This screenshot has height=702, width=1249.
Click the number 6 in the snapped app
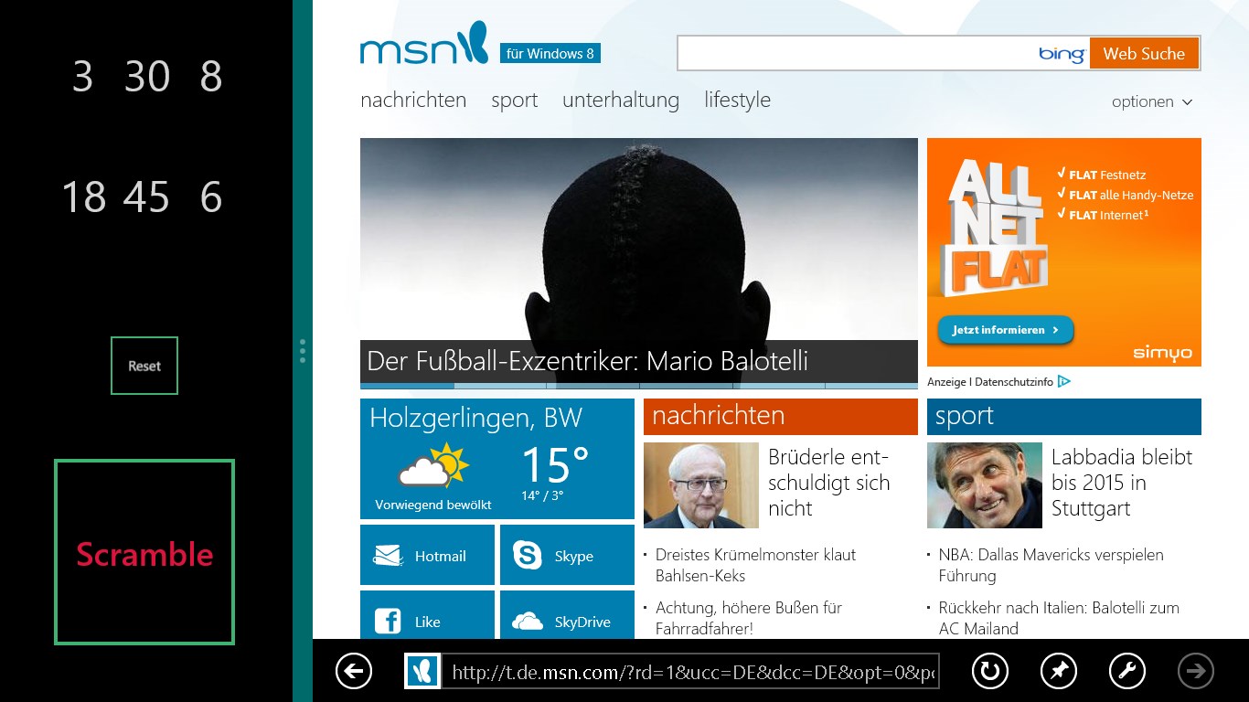pos(211,197)
